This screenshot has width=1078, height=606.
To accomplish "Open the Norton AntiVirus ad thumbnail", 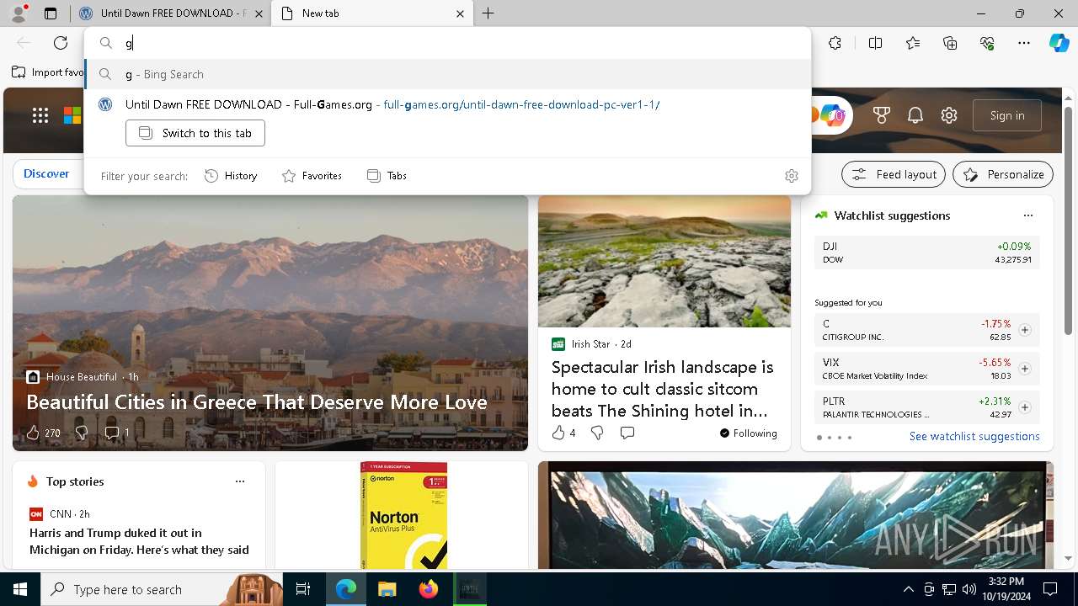I will pyautogui.click(x=403, y=514).
